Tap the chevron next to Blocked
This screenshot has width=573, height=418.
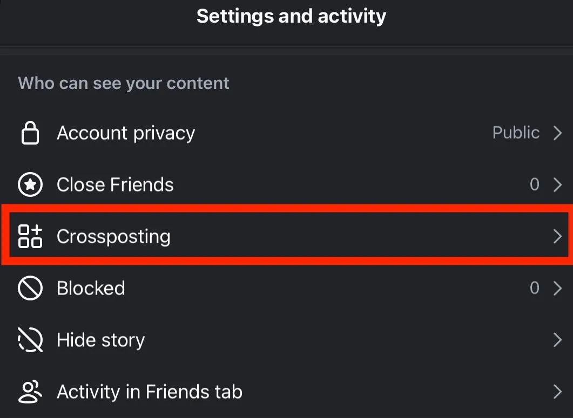coord(558,289)
